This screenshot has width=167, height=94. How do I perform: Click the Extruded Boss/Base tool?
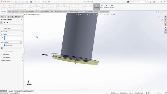(x=3, y=7)
